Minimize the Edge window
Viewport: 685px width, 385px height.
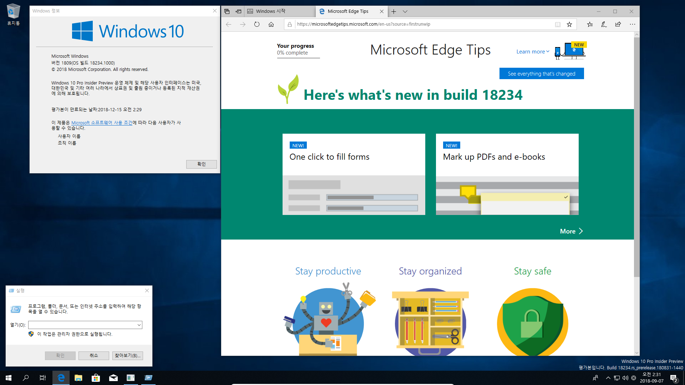coord(599,11)
